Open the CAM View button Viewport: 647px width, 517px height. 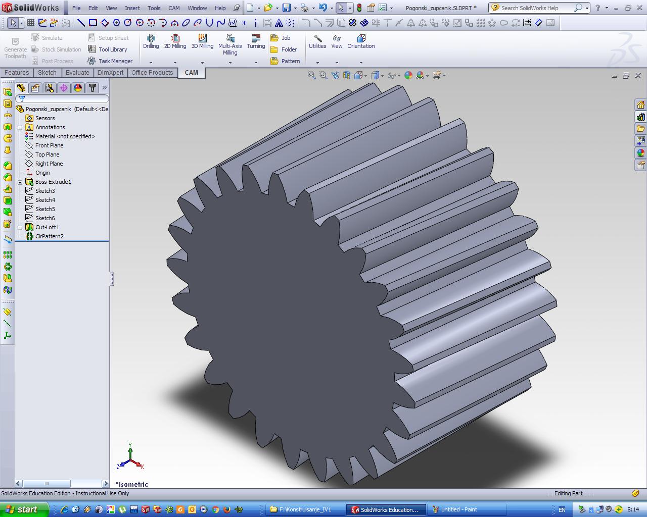tap(337, 42)
